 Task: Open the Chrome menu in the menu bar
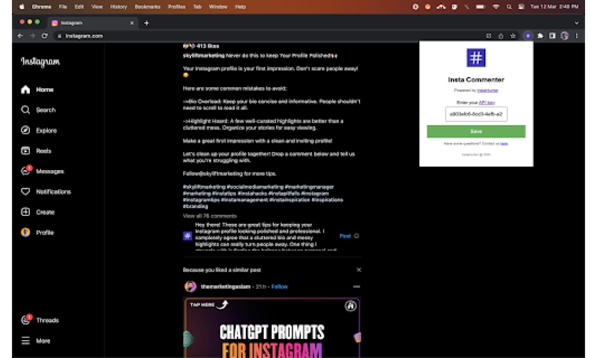coord(42,7)
